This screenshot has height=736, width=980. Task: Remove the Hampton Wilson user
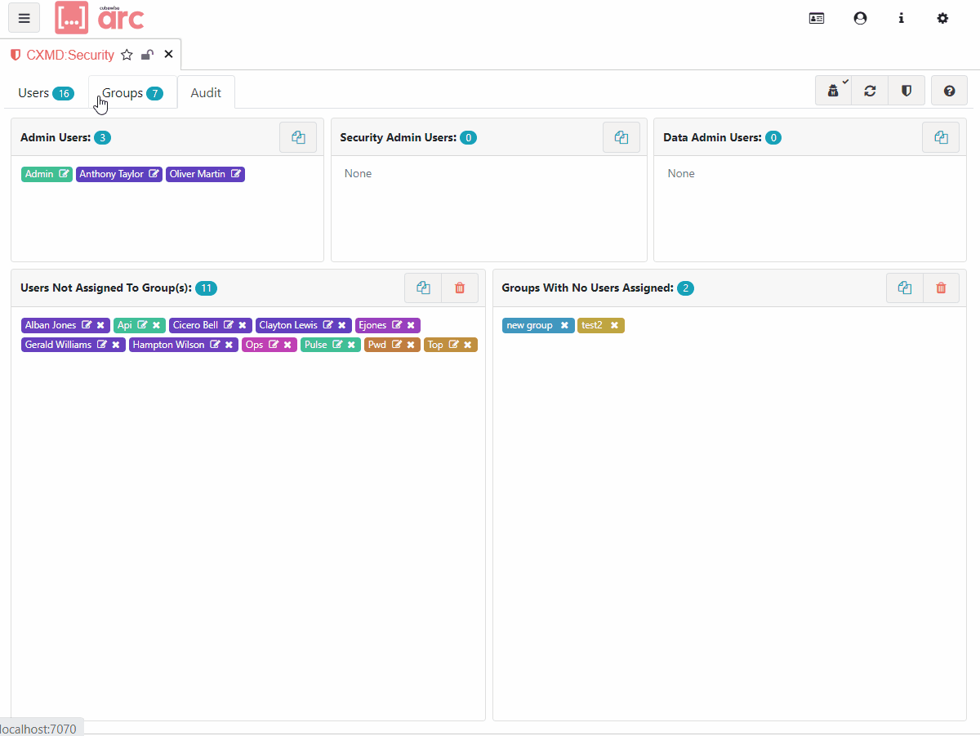[229, 345]
